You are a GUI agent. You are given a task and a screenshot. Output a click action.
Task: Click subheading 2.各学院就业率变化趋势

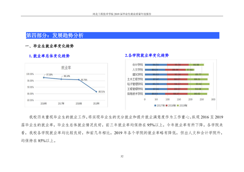pyautogui.click(x=147, y=55)
